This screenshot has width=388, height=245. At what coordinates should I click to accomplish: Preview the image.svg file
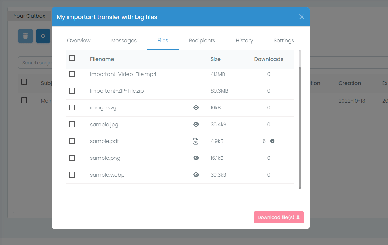click(x=196, y=107)
